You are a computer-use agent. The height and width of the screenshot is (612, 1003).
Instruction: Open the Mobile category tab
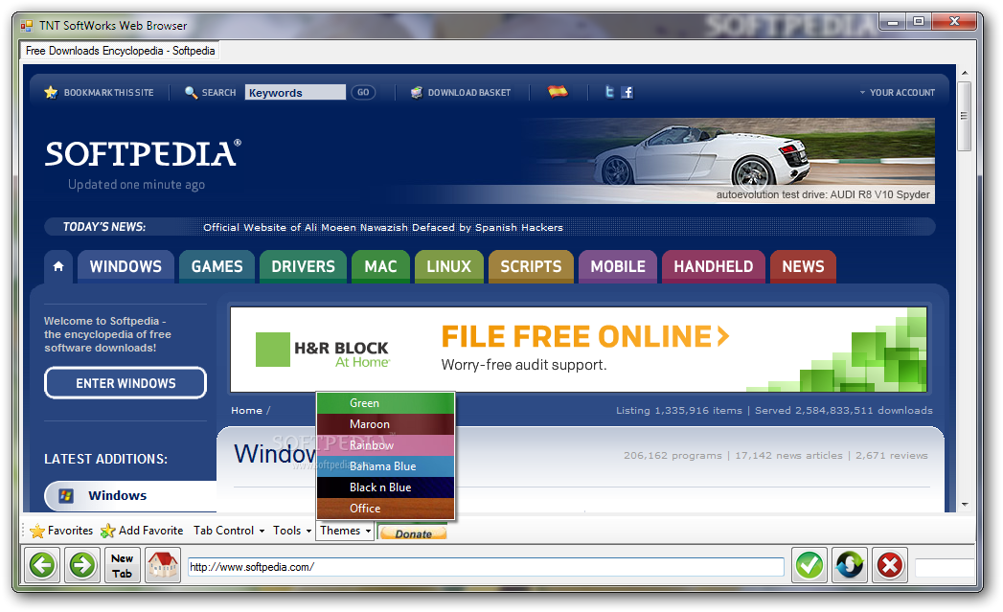pyautogui.click(x=618, y=266)
